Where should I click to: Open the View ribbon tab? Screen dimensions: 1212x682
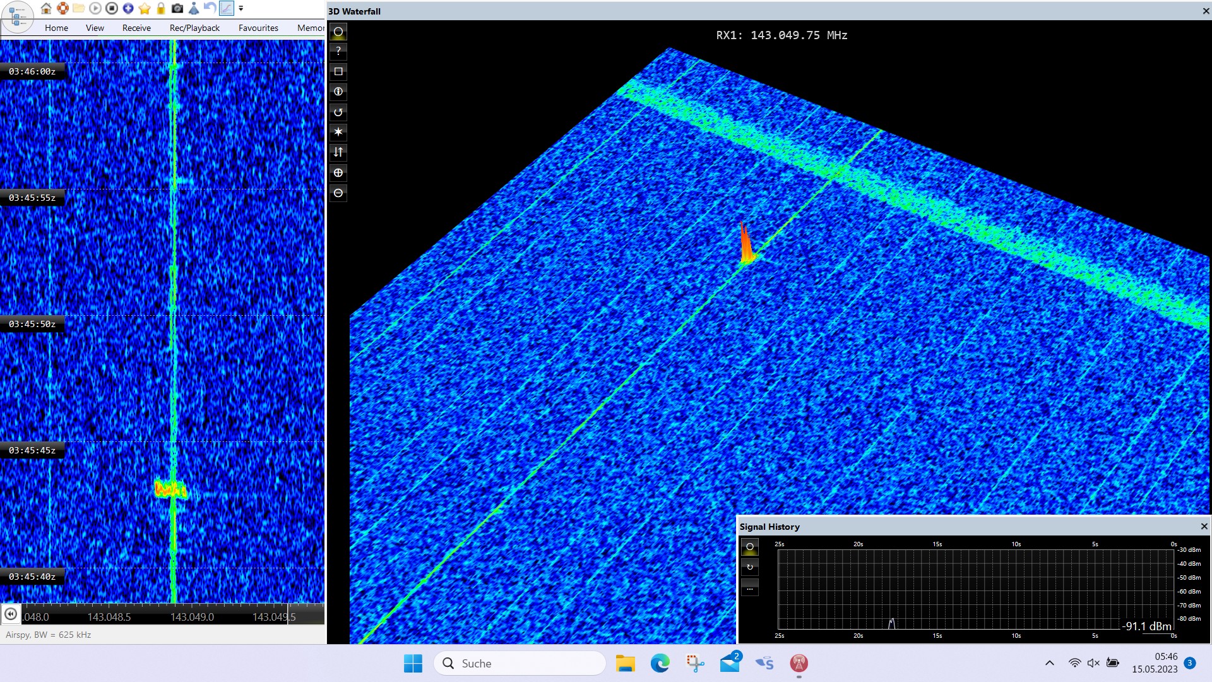[95, 28]
